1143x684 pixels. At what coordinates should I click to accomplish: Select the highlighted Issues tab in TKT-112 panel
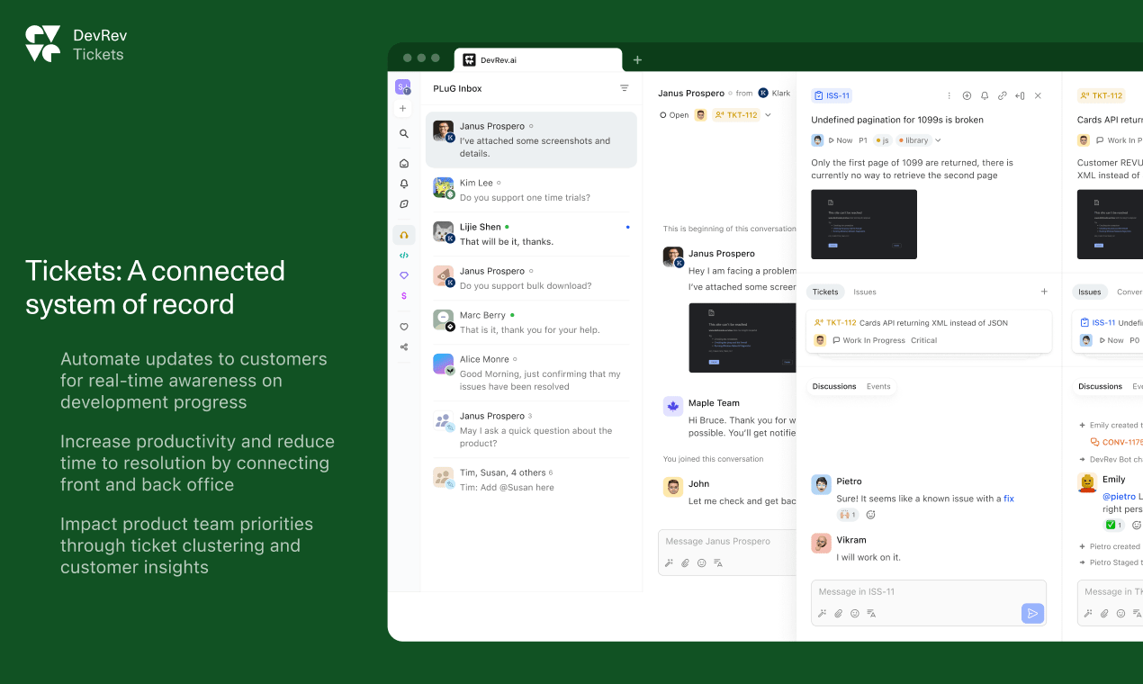pos(1090,292)
